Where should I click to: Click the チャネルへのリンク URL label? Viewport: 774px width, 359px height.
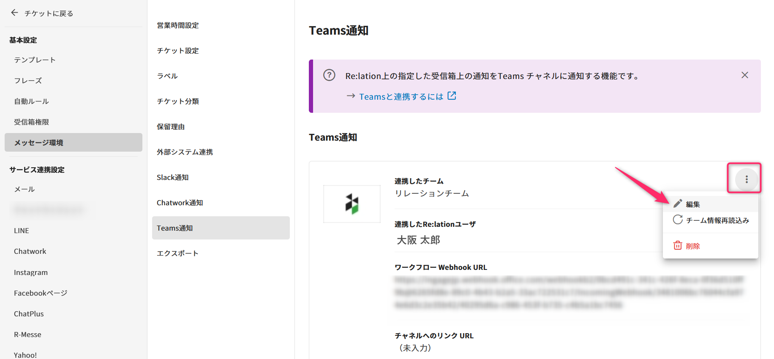coord(434,336)
